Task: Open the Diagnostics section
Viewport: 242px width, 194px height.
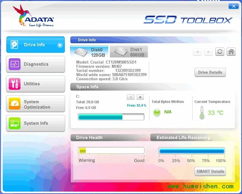Action: click(x=35, y=64)
